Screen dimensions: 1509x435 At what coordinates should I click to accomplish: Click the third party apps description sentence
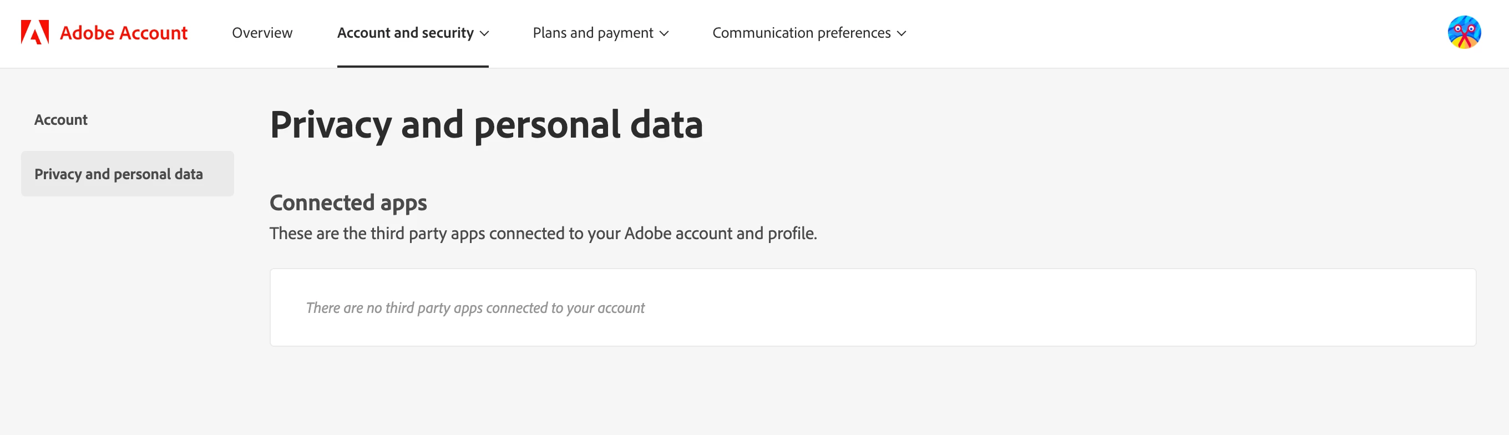coord(543,234)
